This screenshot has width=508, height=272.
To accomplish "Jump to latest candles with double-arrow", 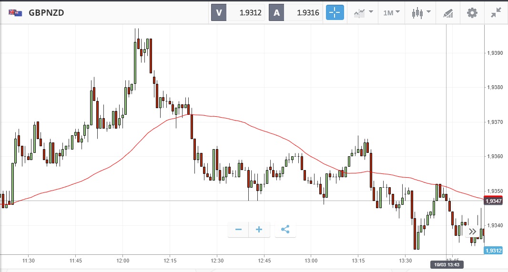I will pos(472,232).
